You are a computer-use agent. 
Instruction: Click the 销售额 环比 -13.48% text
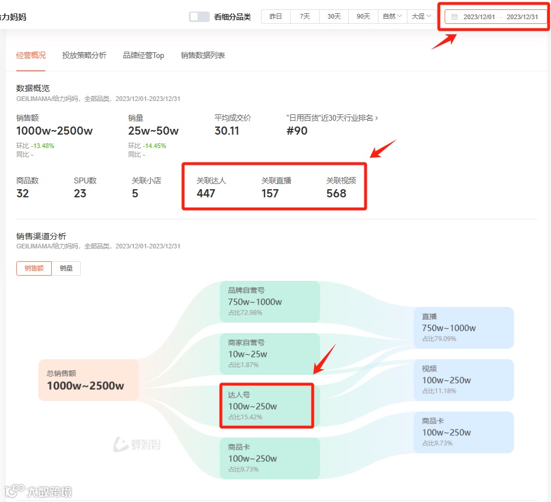click(35, 146)
